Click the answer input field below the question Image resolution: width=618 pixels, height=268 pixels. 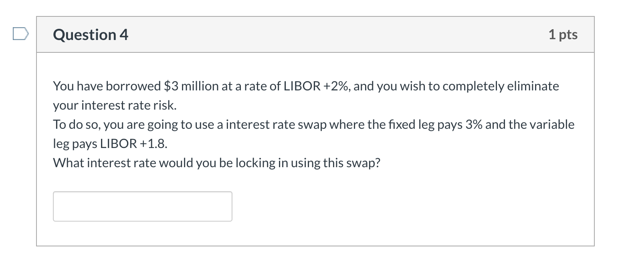tap(142, 206)
